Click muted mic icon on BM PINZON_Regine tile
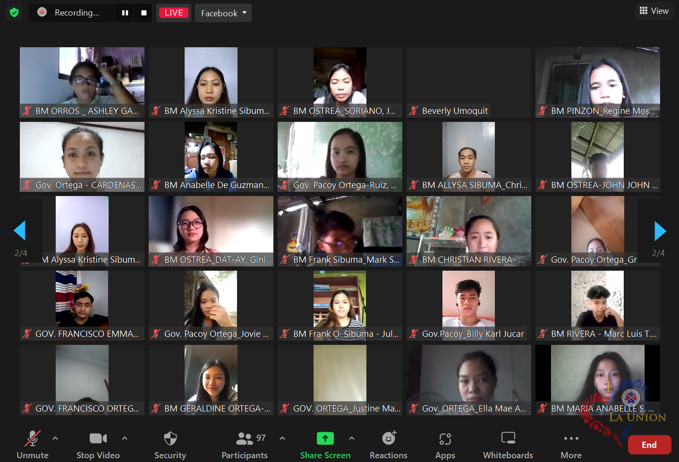The height and width of the screenshot is (462, 679). (x=543, y=111)
